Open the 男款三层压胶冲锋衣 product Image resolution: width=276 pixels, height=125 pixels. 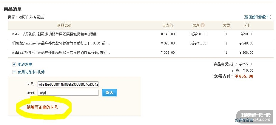coord(61,53)
